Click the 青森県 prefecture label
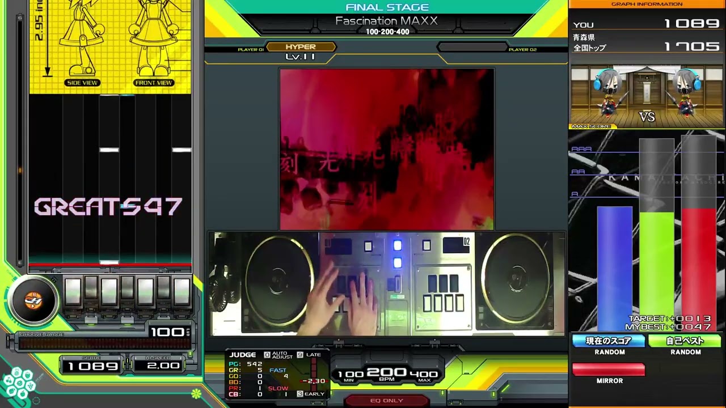Image resolution: width=726 pixels, height=408 pixels. [x=584, y=37]
